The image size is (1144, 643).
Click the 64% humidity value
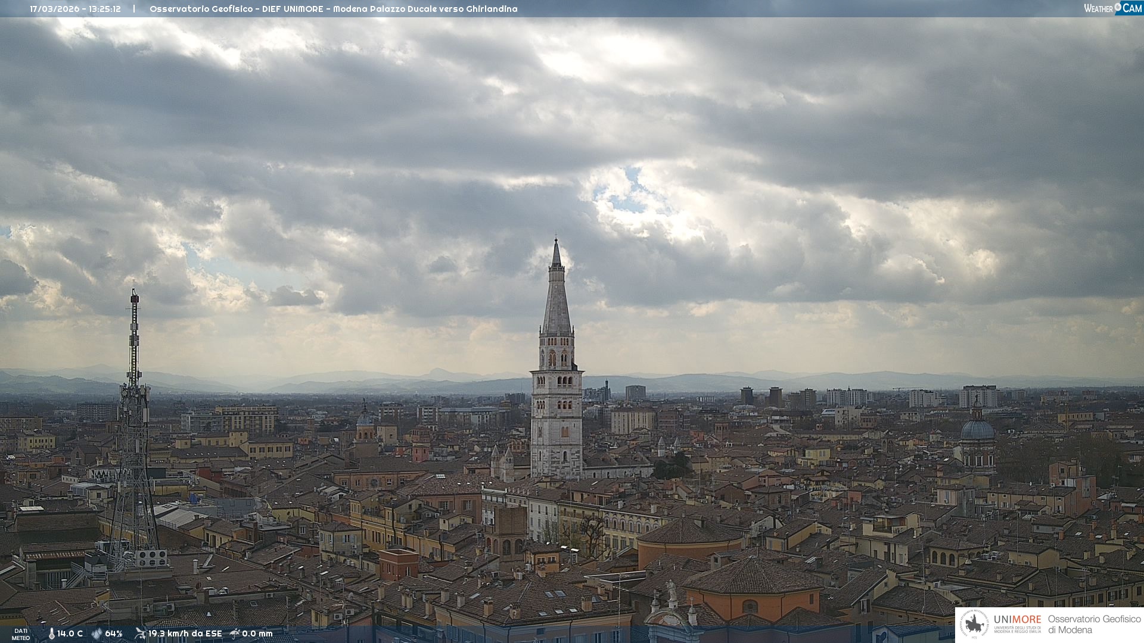pos(114,633)
